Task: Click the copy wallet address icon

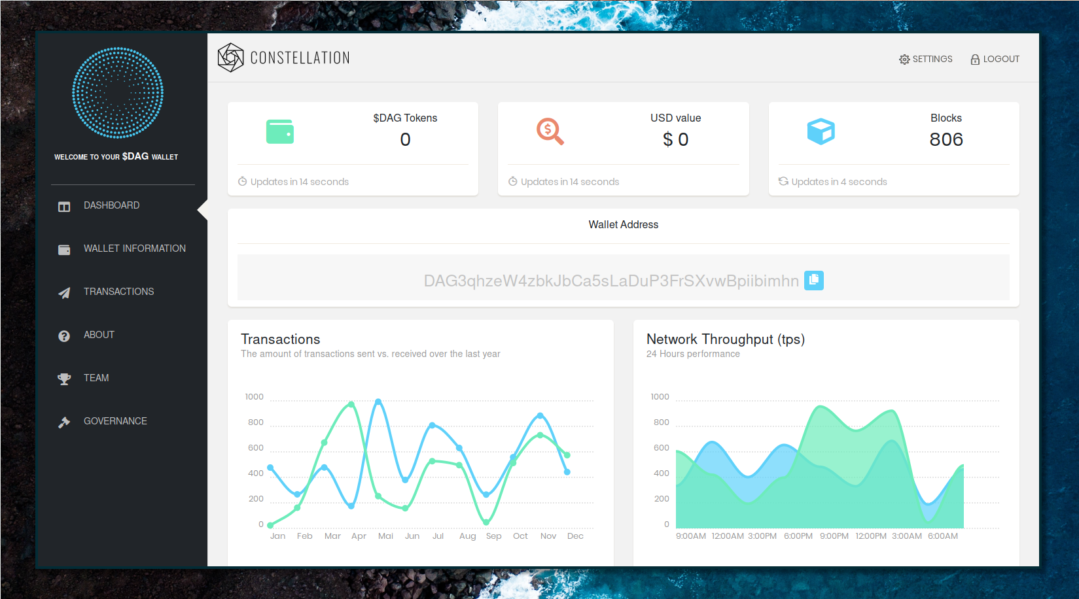Action: point(813,281)
